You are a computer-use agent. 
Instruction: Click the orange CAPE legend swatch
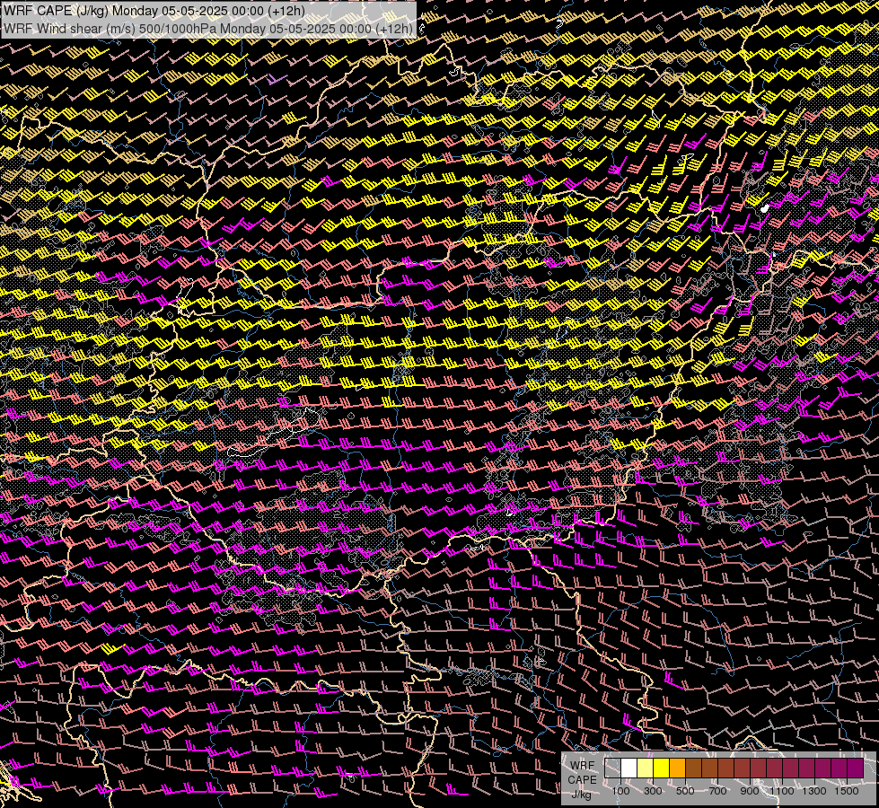point(677,768)
